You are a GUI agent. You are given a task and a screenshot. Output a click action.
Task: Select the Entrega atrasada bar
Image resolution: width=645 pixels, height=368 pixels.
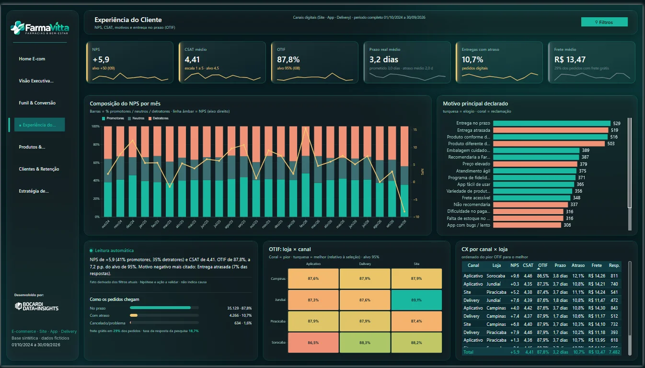click(550, 130)
